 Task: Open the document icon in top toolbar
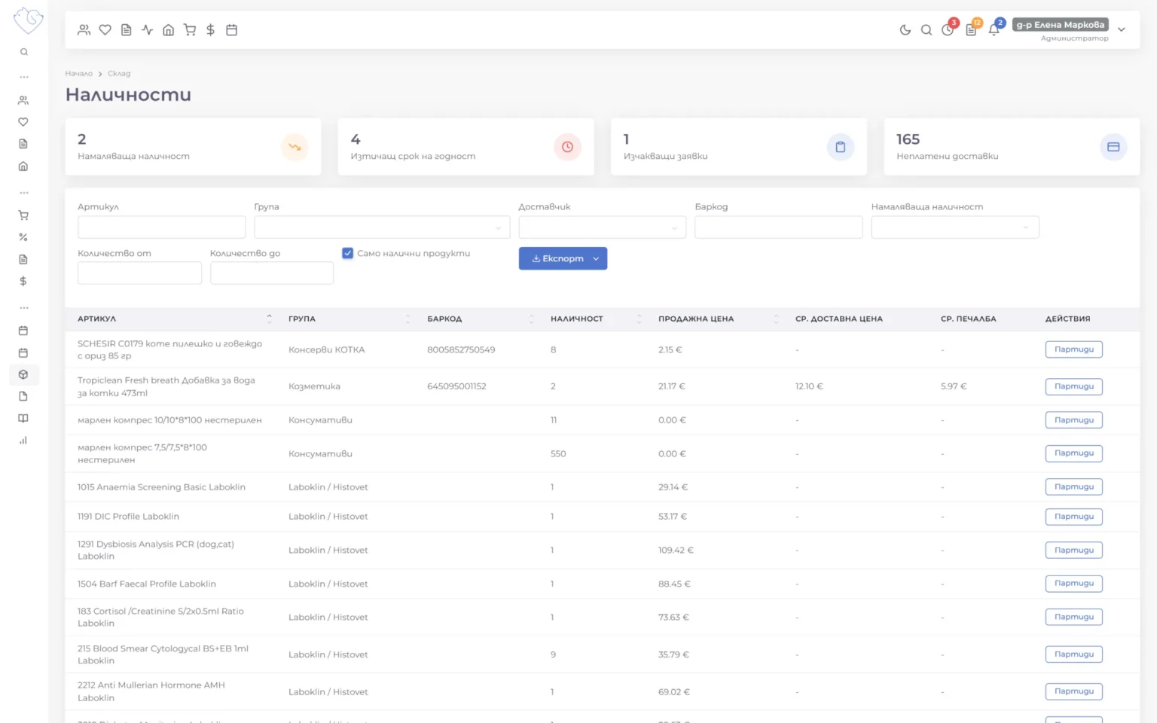tap(127, 30)
